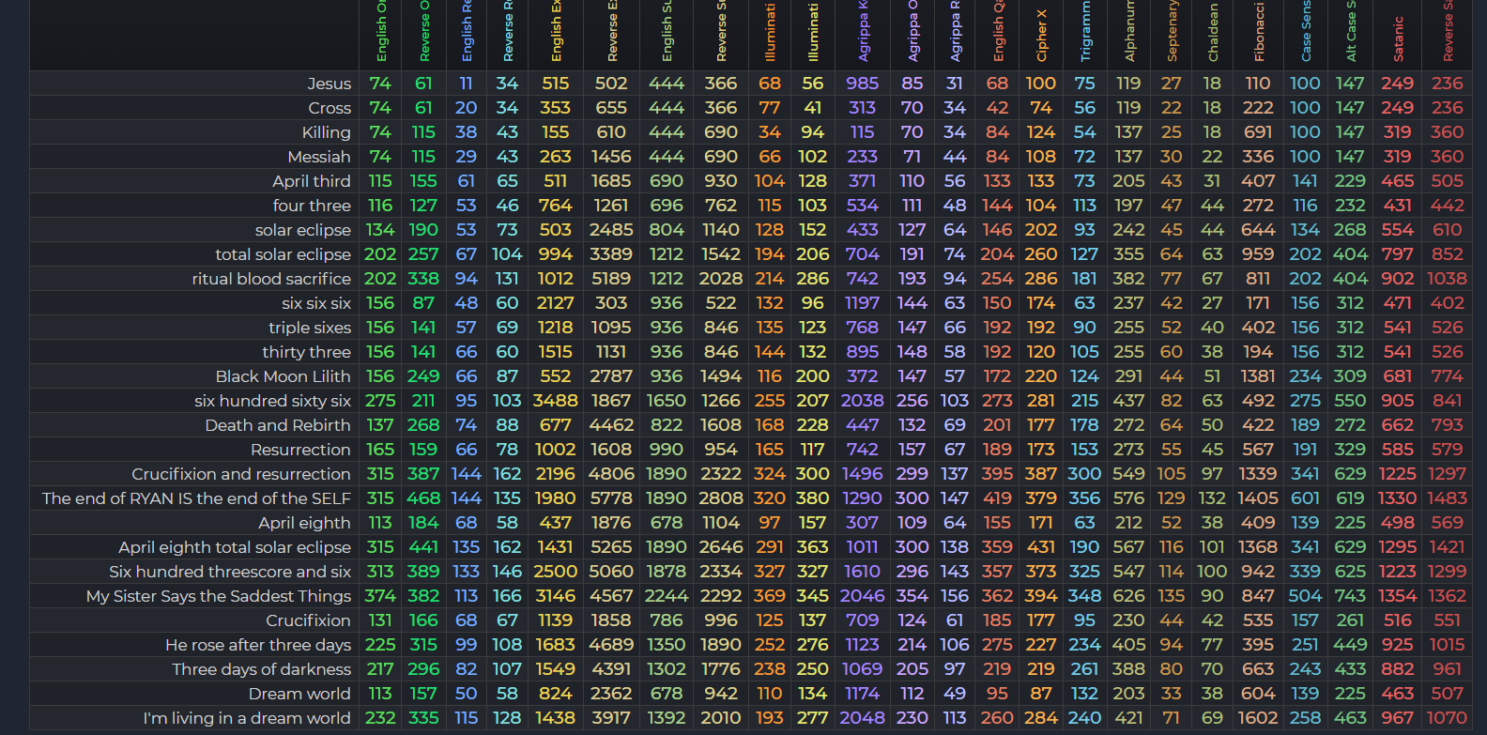1487x735 pixels.
Task: Click value 1002 in the Resurrection row
Action: (x=555, y=450)
